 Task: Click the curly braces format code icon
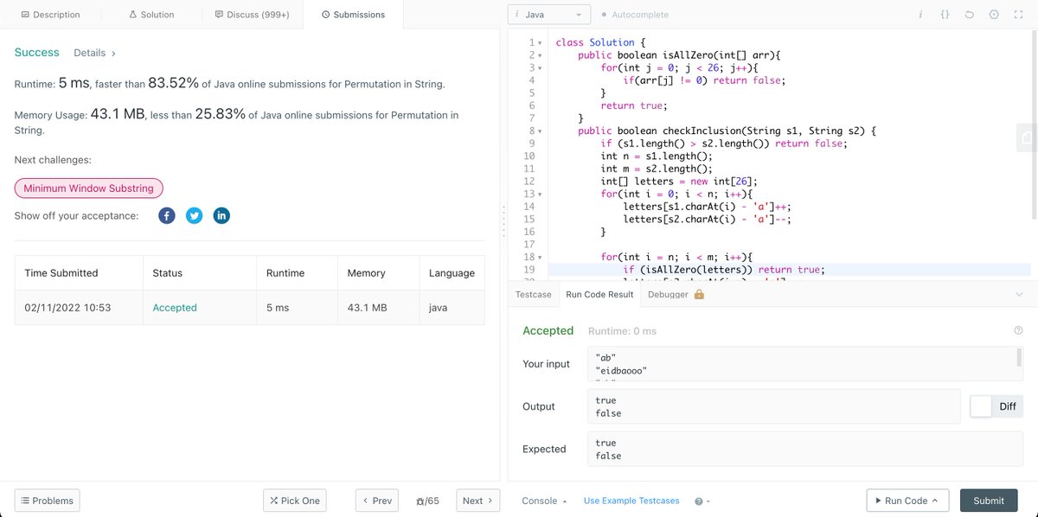[x=945, y=15]
